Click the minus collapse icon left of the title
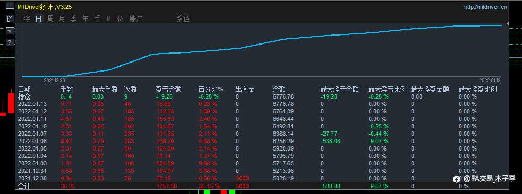Viewport: 522px width, 194px height. pos(10,6)
